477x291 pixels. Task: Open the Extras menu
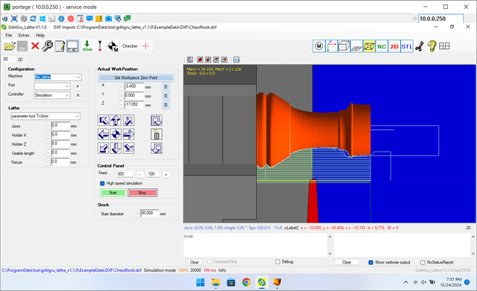point(24,35)
